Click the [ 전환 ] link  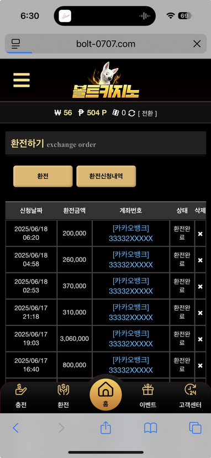click(x=147, y=113)
